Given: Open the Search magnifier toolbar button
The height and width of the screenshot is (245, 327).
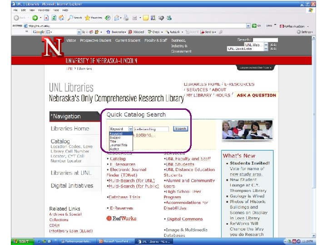Looking at the screenshot, I should 74,18.
